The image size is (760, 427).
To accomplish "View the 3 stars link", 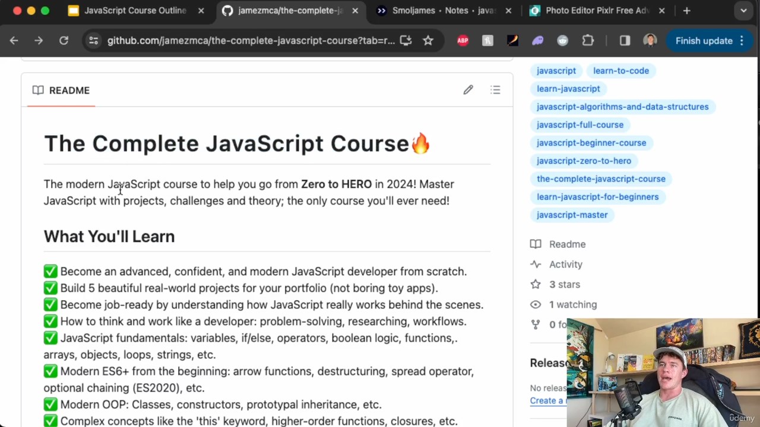I will tap(564, 284).
